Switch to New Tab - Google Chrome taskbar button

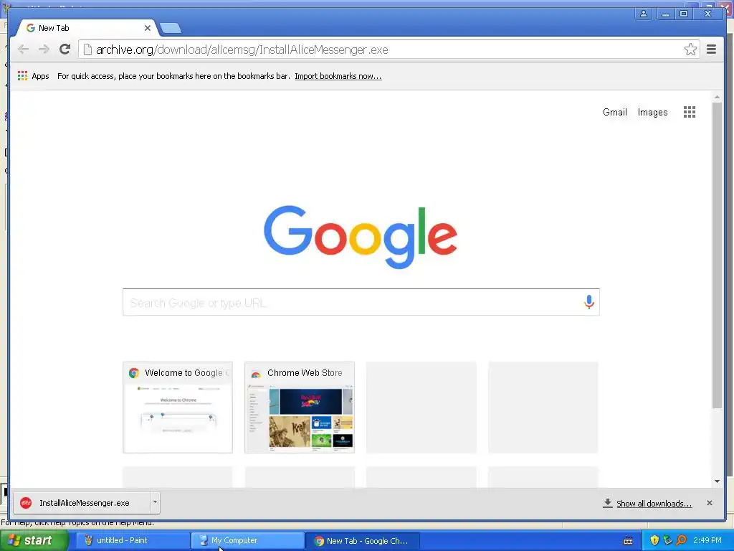tap(362, 541)
